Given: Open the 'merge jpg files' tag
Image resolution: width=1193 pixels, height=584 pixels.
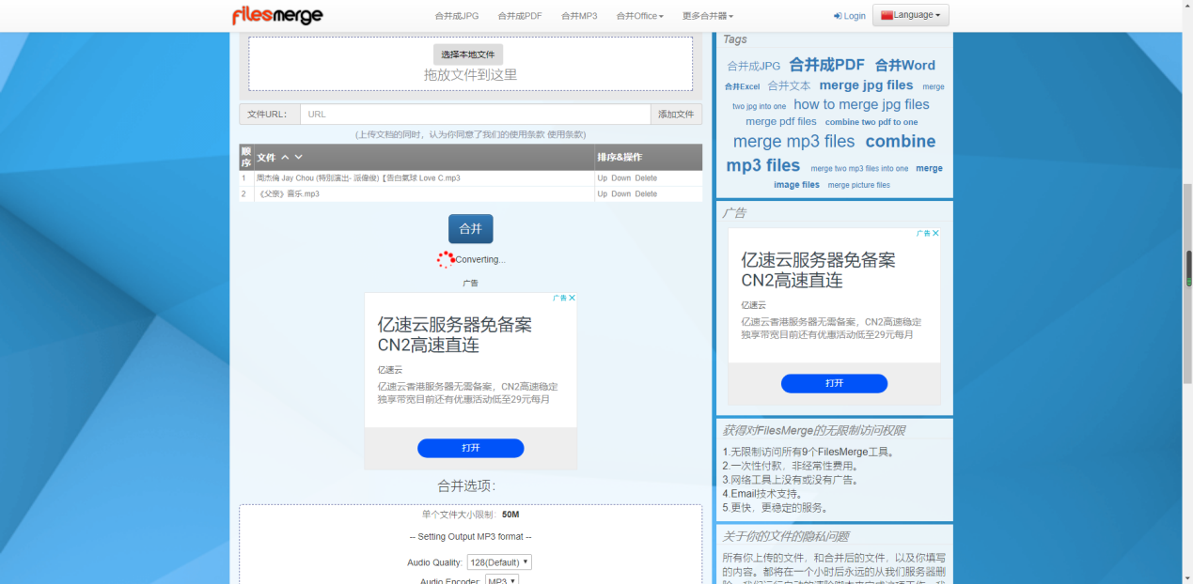Looking at the screenshot, I should coord(866,85).
